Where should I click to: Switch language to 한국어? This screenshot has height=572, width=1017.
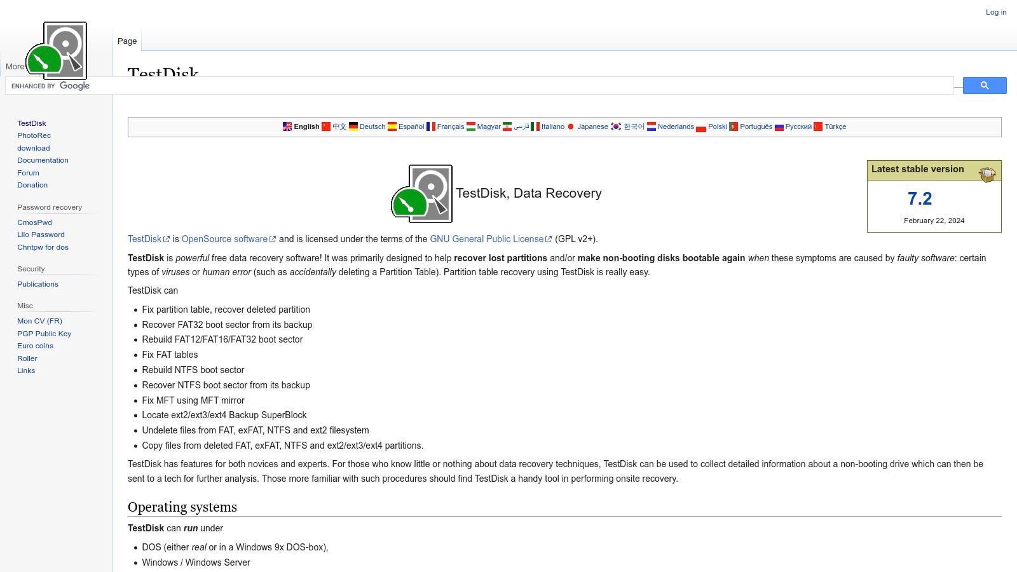[634, 126]
